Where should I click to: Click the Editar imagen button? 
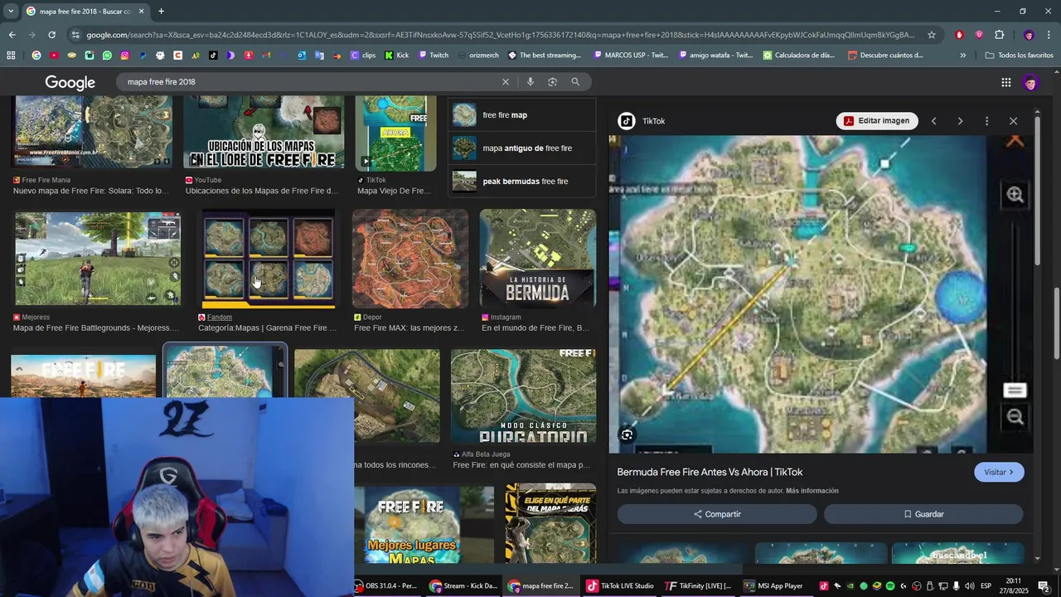coord(877,121)
